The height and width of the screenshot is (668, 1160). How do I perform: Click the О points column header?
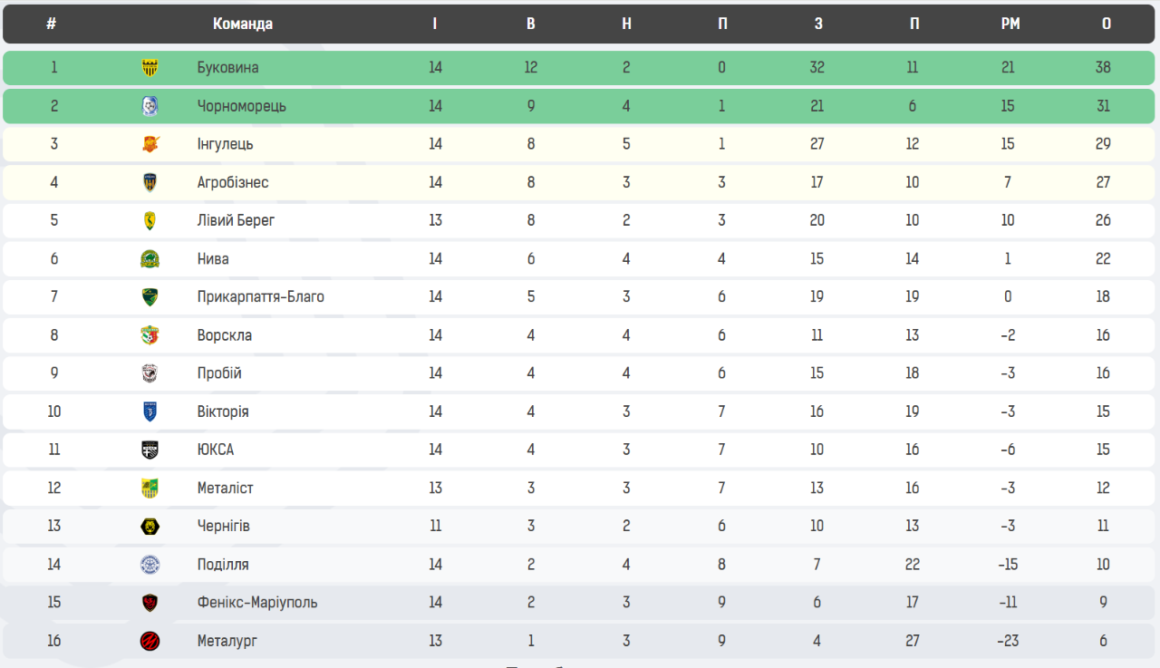[x=1107, y=24]
